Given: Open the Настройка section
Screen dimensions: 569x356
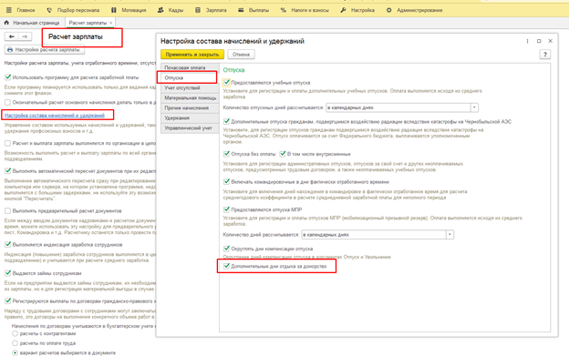Looking at the screenshot, I should tap(357, 10).
